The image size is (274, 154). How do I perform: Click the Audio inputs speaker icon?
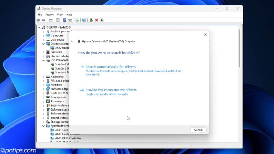coord(48,31)
